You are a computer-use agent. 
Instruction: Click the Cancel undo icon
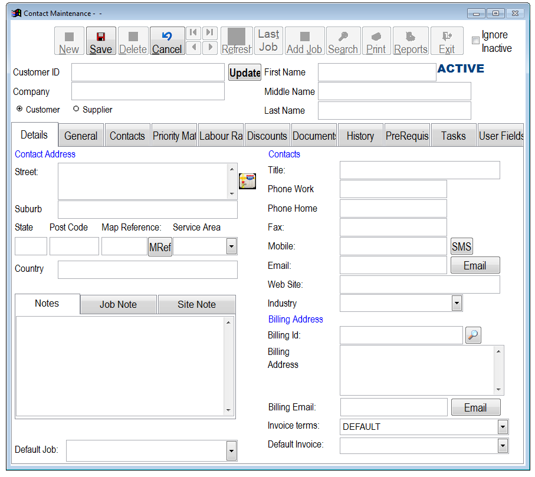click(x=166, y=37)
